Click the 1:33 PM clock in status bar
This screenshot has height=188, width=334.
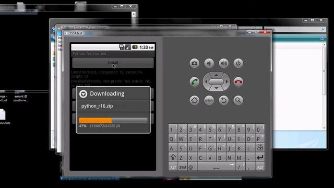(146, 48)
